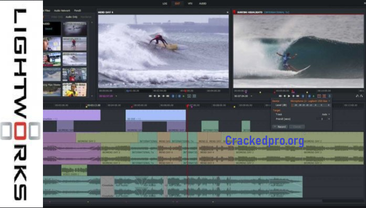366x208 pixels.
Task: Step forward one frame in Surfing Highlights viewer
Action: [293, 96]
